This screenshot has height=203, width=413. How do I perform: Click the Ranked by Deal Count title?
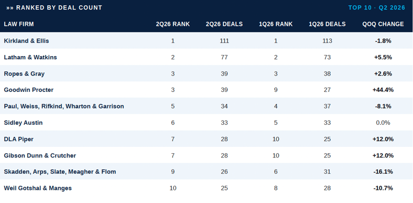pyautogui.click(x=55, y=8)
